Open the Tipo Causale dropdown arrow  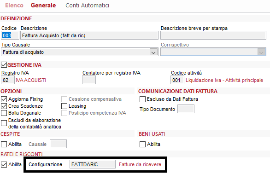(x=153, y=52)
